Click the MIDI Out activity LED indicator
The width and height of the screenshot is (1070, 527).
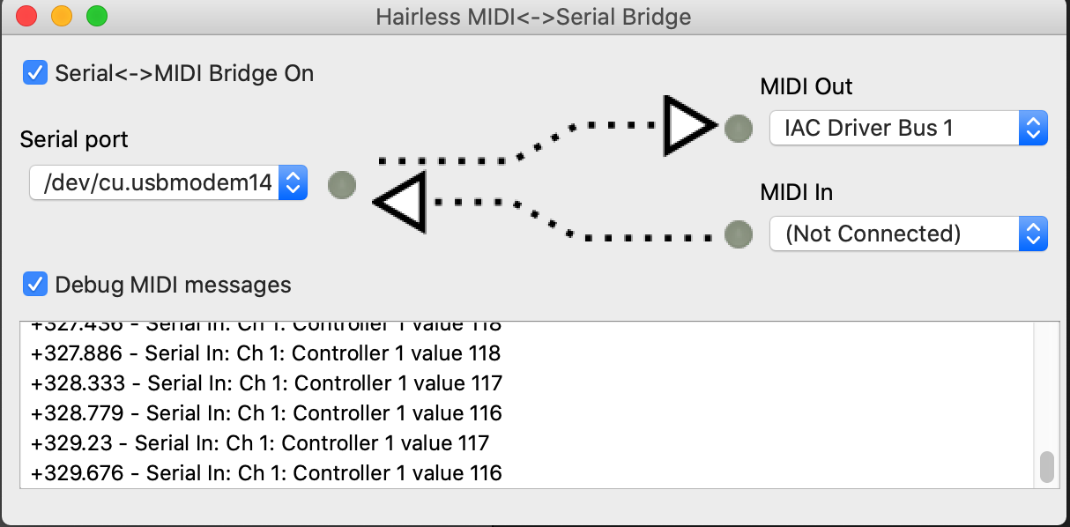coord(739,129)
